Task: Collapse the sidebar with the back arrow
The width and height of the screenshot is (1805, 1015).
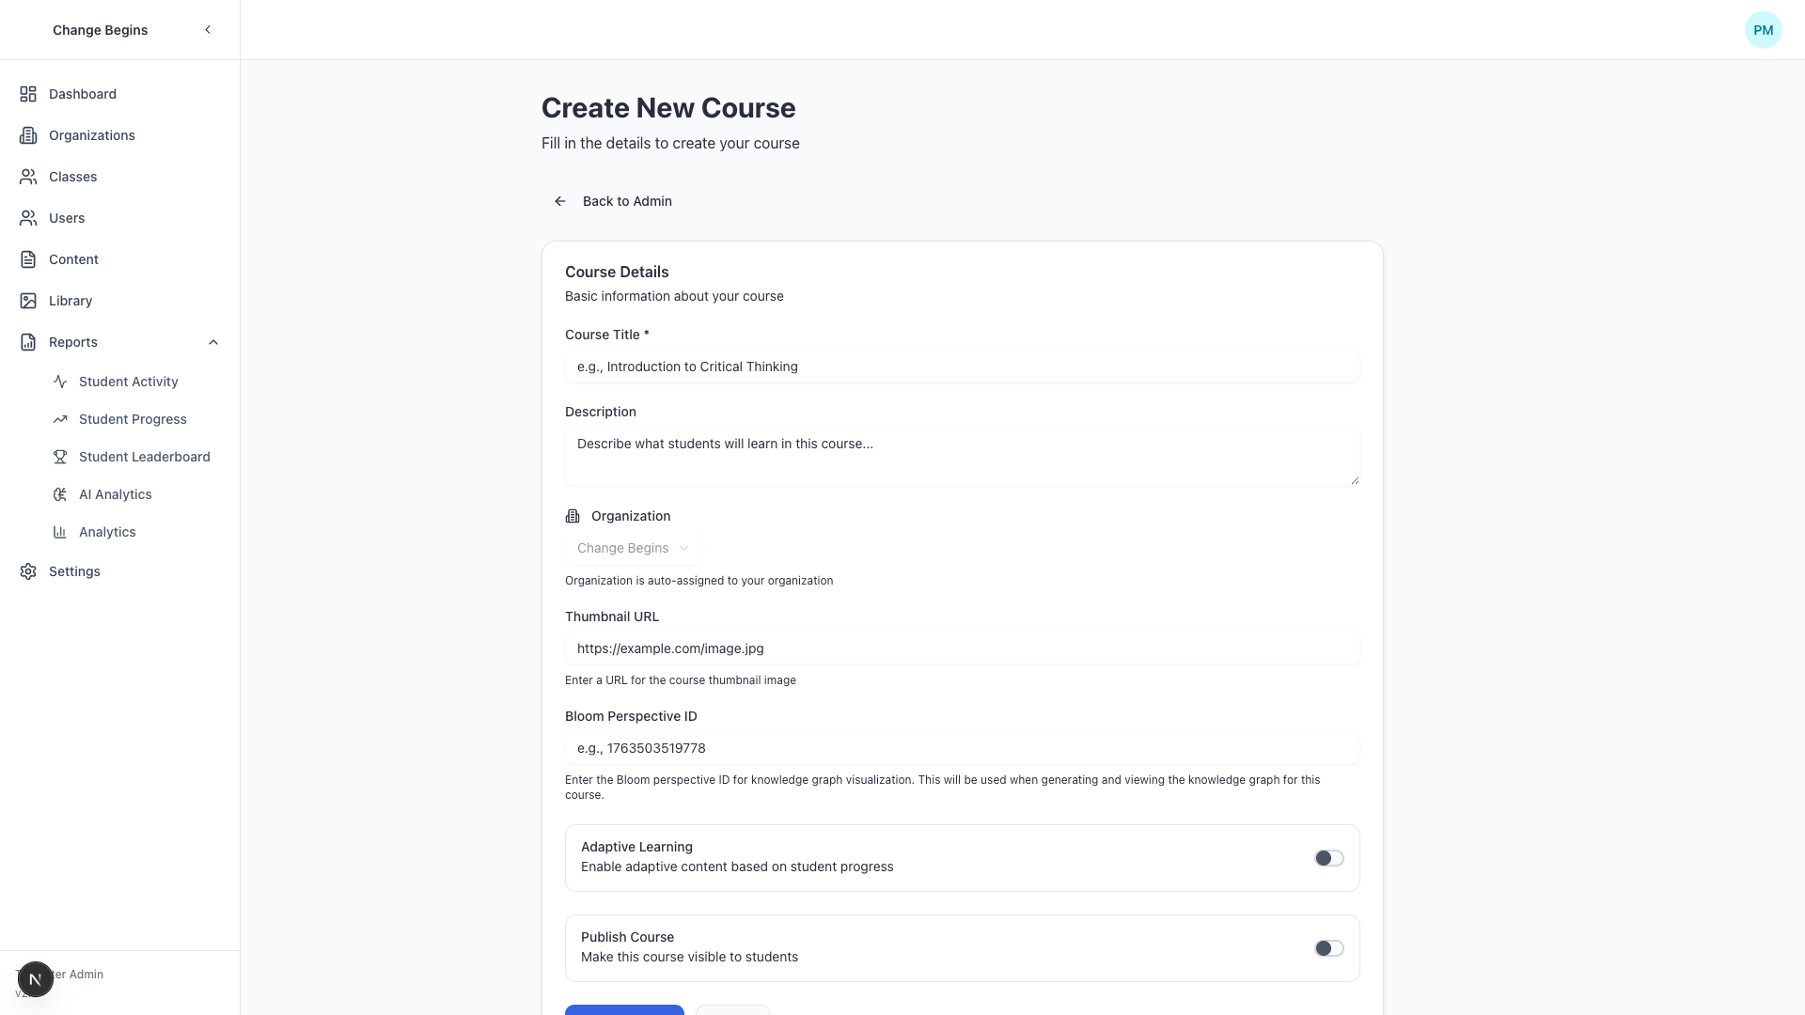Action: click(x=208, y=29)
